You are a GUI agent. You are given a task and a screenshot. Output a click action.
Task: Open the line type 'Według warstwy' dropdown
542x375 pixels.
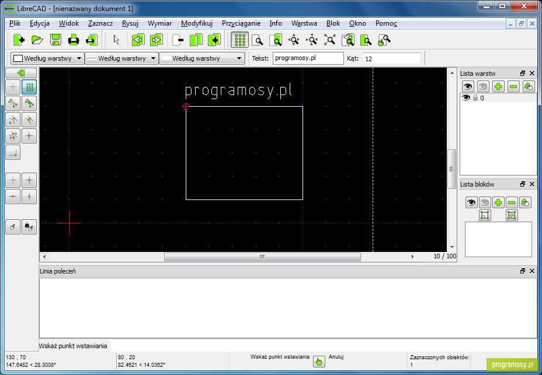pos(201,58)
